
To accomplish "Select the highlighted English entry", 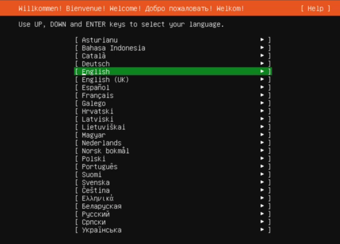I will [x=173, y=72].
